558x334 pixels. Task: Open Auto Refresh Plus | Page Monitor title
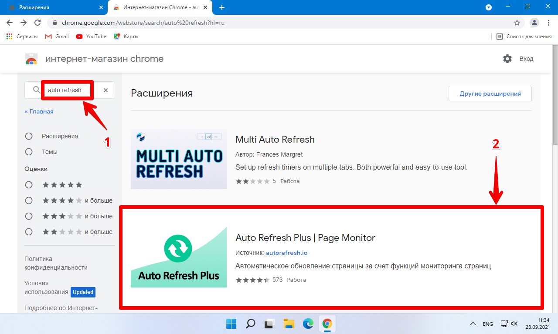coord(305,238)
